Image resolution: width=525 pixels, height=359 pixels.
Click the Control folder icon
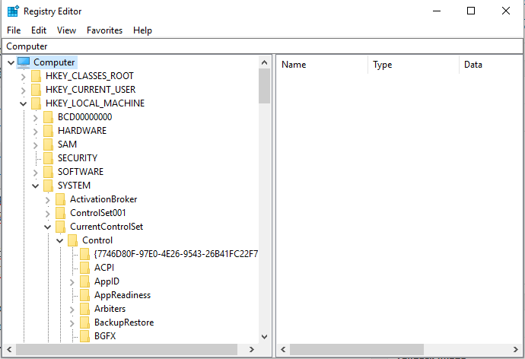click(x=72, y=240)
